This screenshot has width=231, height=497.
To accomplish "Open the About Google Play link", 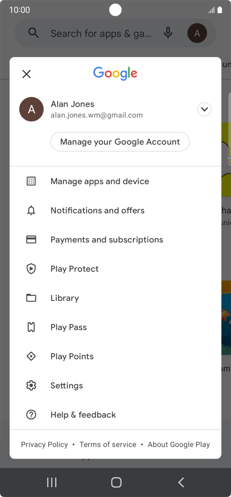I will click(x=179, y=444).
